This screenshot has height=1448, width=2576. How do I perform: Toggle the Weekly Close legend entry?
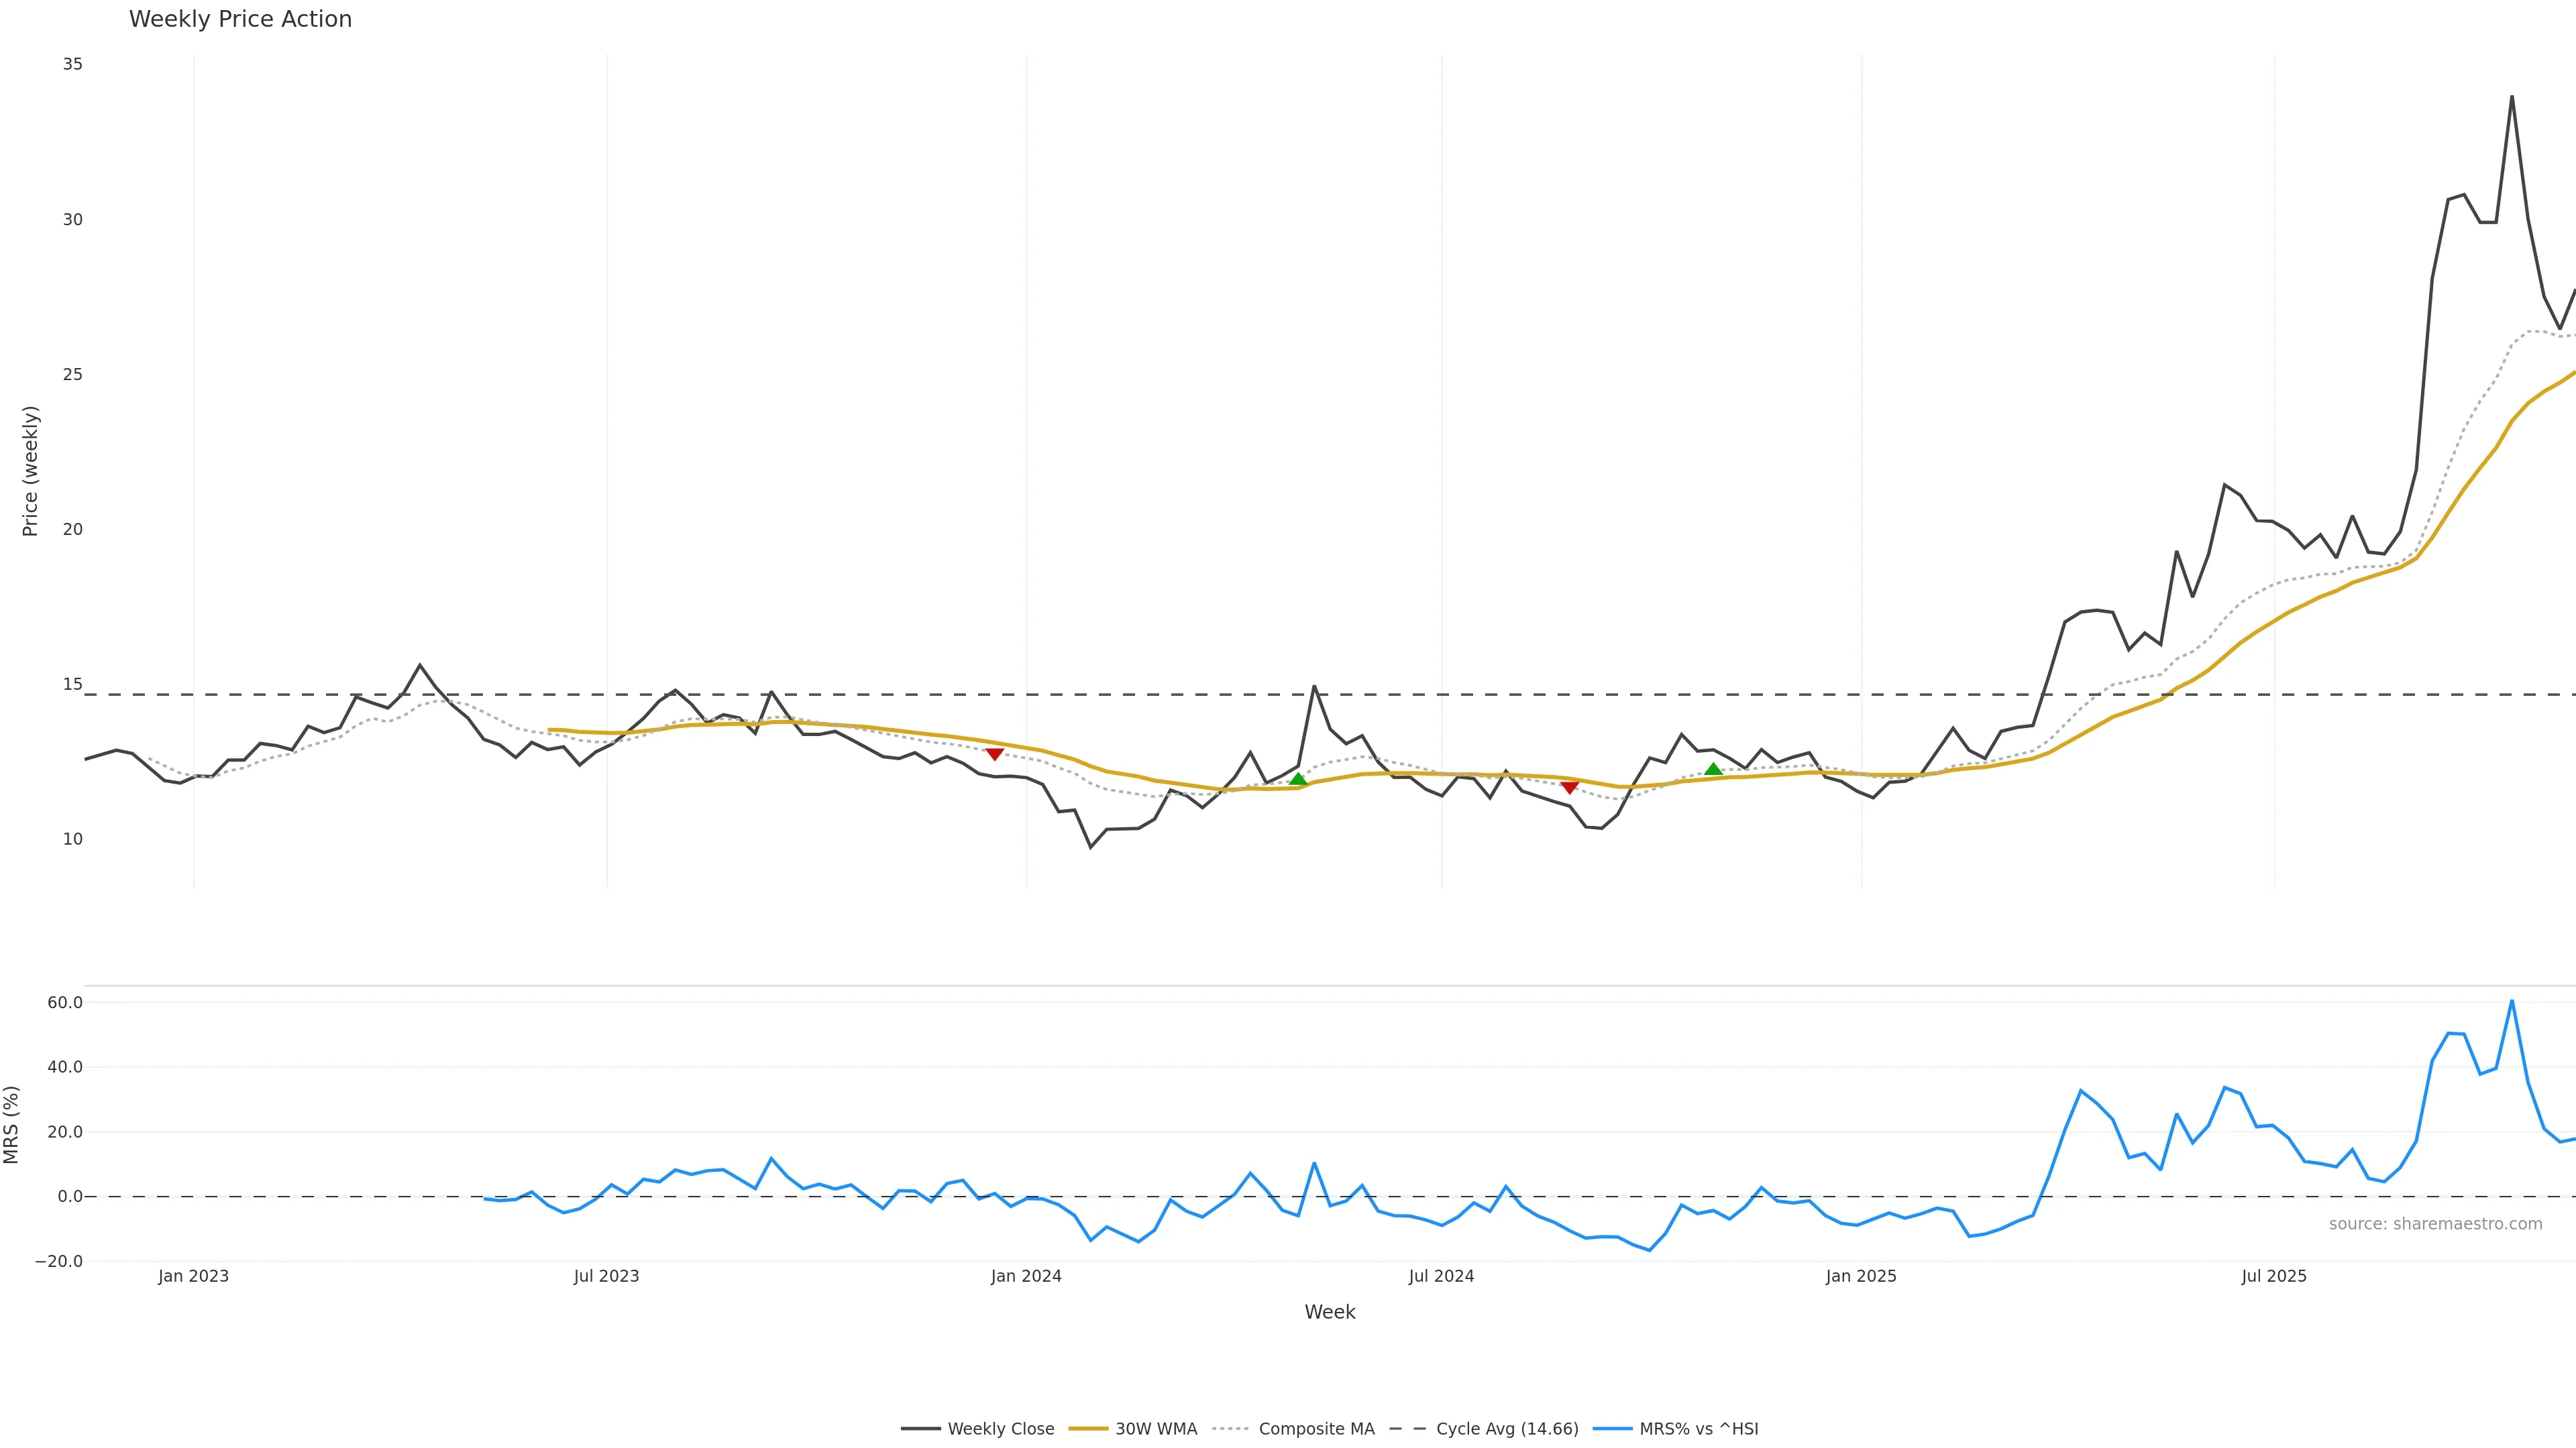978,1429
